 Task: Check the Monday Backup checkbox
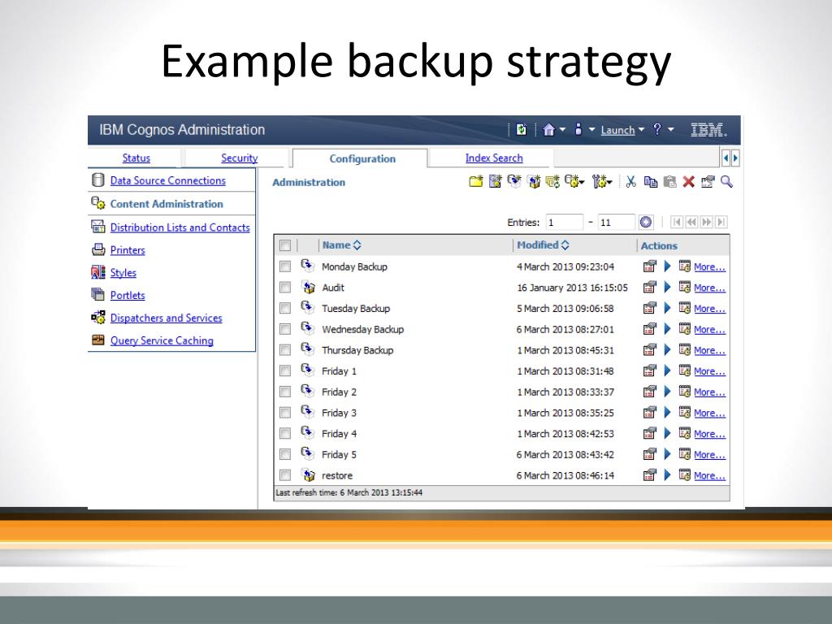[285, 266]
